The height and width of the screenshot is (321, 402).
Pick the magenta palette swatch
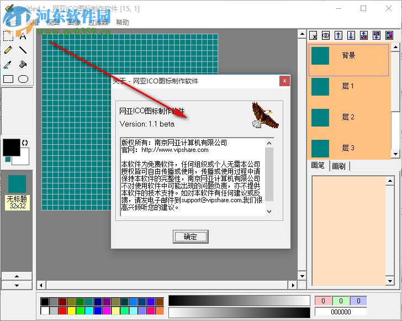(x=107, y=311)
